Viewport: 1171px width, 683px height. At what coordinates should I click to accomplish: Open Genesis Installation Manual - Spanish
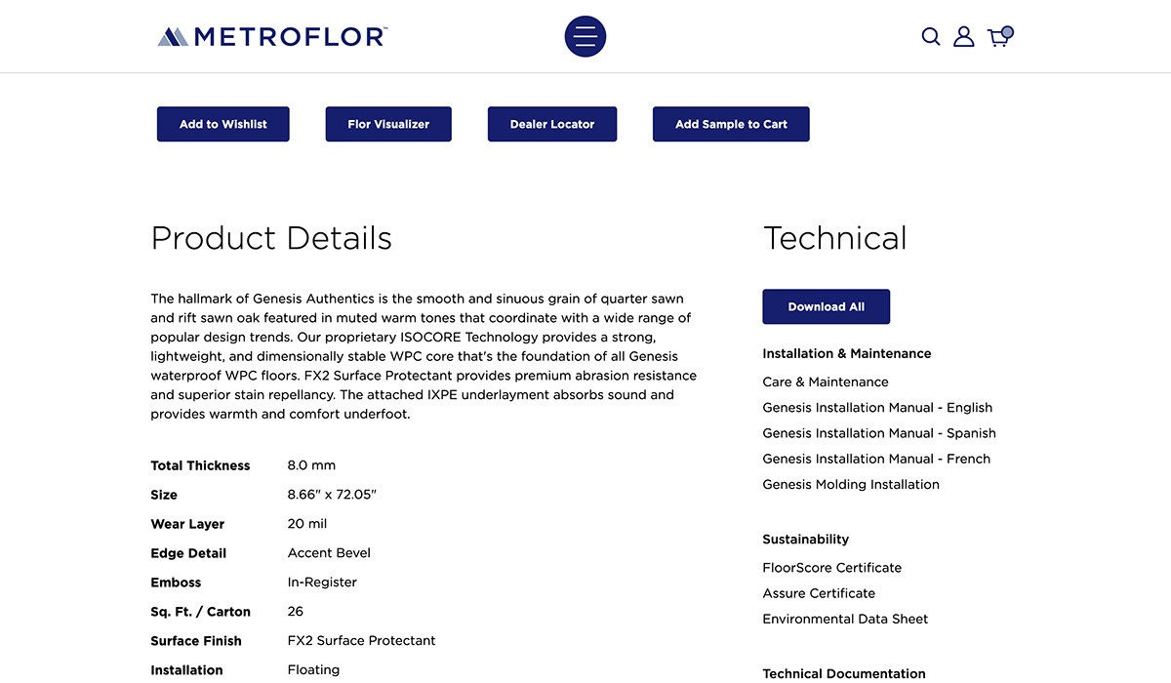click(879, 433)
